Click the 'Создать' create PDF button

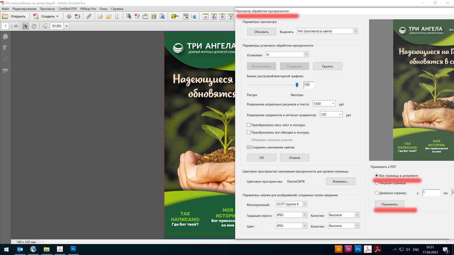pos(46,16)
